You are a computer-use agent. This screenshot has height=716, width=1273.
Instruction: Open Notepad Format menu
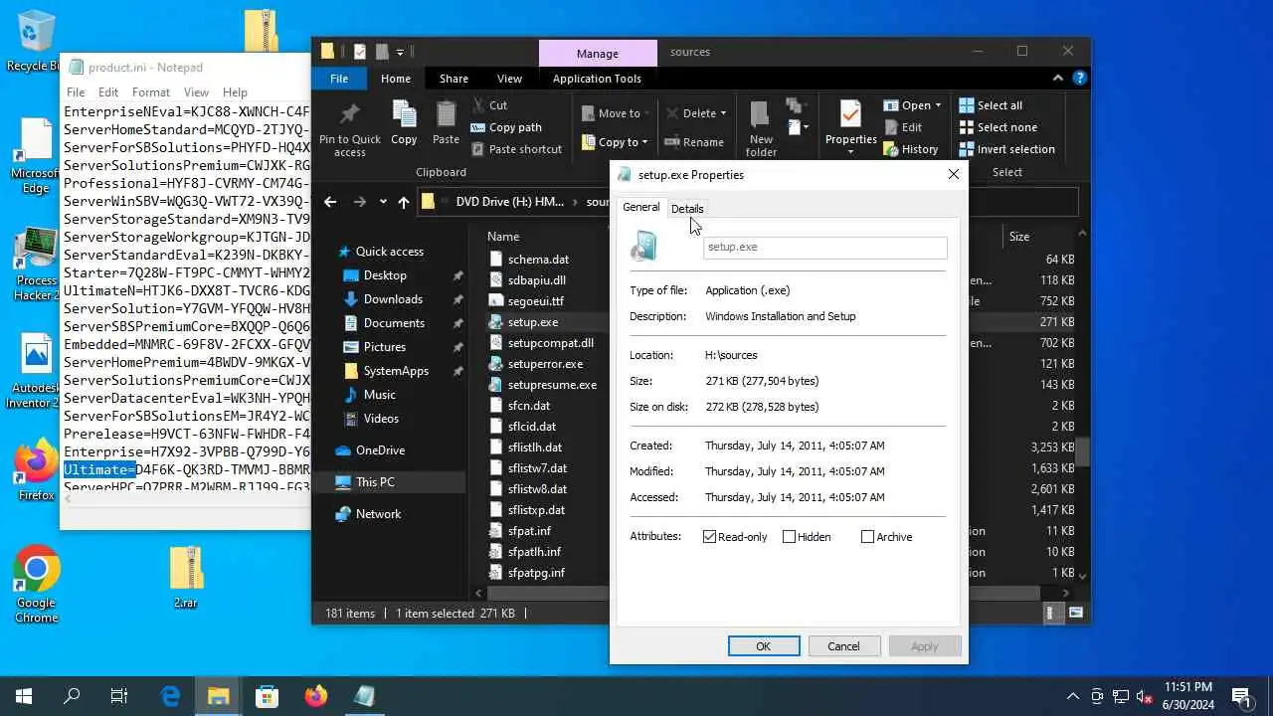151,92
